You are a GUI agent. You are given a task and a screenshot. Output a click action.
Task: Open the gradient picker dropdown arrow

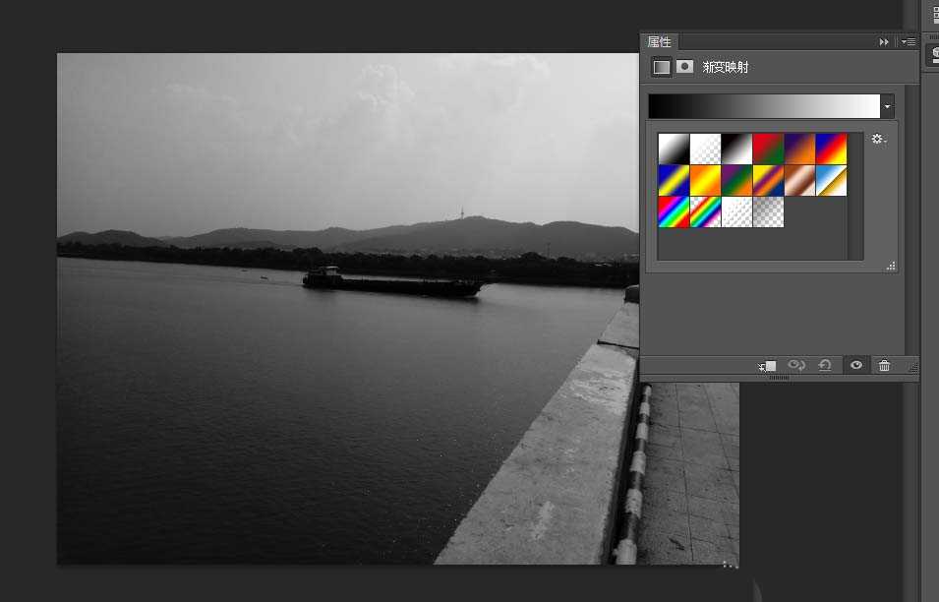[888, 106]
